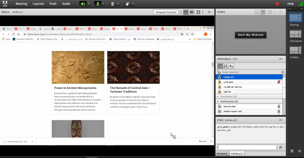The width and height of the screenshot is (304, 158).
Task: Collapse the Participants group
Action: click(x=218, y=101)
